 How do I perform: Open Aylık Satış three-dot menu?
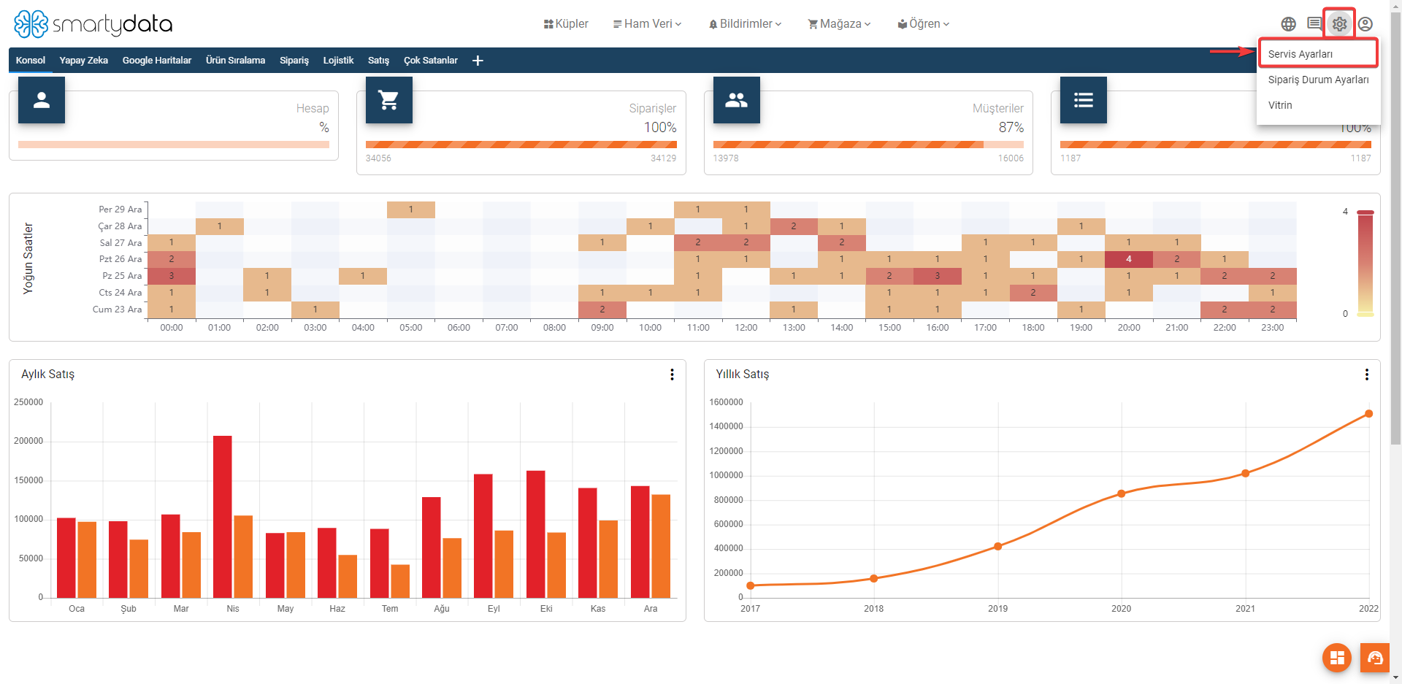672,374
